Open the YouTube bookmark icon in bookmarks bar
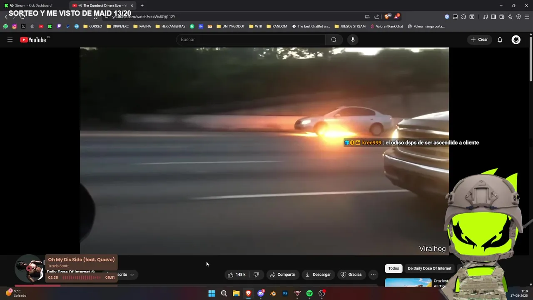Viewport: 533px width, 300px height. point(41,26)
